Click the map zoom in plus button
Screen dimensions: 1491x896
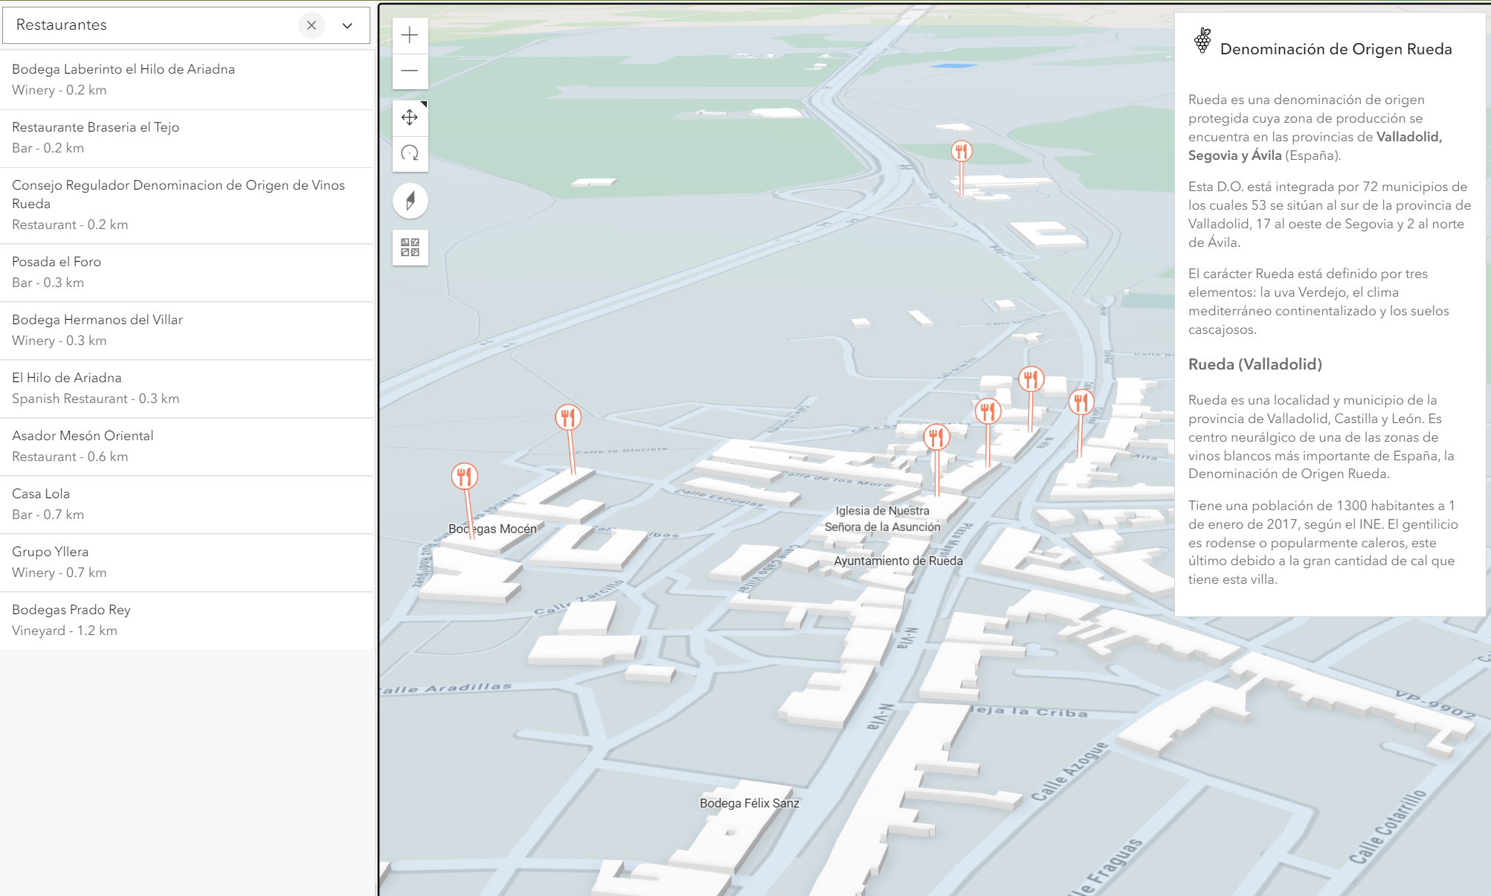click(x=410, y=35)
